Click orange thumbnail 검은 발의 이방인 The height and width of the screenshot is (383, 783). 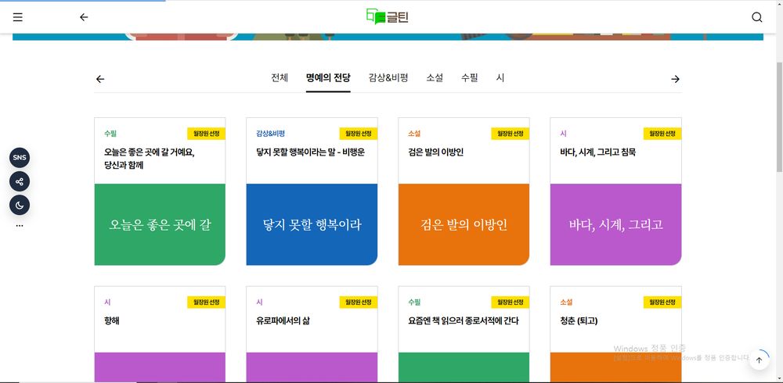tap(464, 224)
